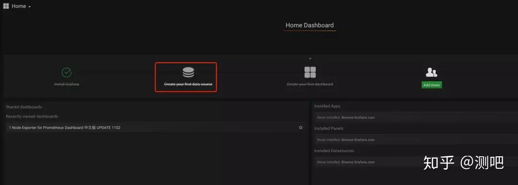Click the Installed Panels heading
Screen dimensions: 518x185
click(x=329, y=129)
